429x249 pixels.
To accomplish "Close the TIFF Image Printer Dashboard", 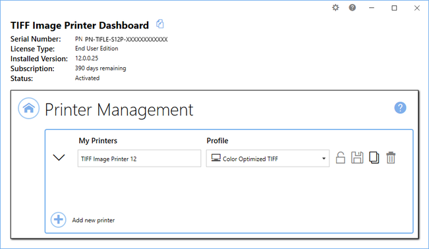I will (x=417, y=8).
